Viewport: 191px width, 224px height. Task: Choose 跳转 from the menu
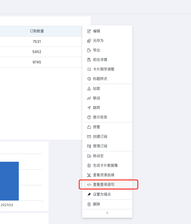coord(107,108)
